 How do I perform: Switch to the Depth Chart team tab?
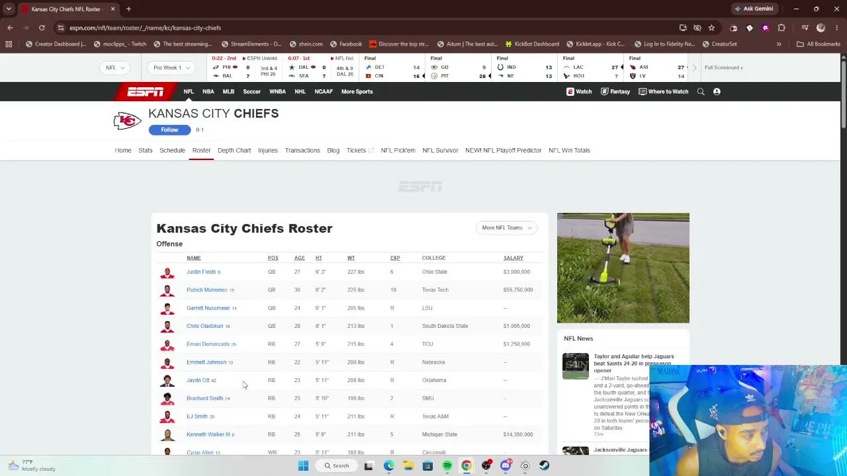(234, 150)
